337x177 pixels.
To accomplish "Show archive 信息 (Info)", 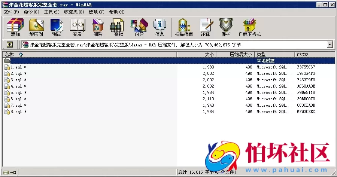I will 160,27.
